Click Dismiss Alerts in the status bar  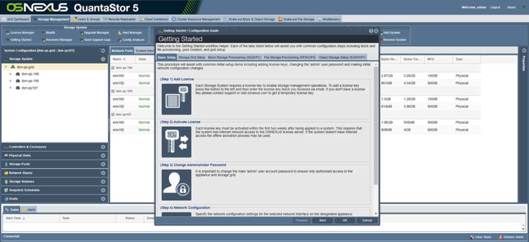click(511, 238)
